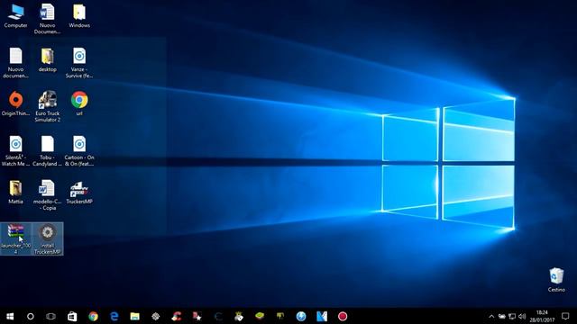Select the Cartoon - On & On audio file
This screenshot has width=577, height=324.
point(79,151)
